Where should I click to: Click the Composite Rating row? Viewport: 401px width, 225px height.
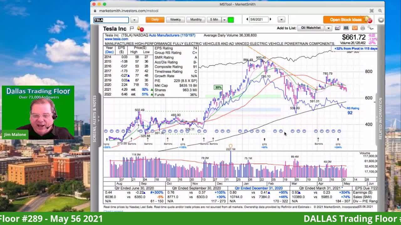tap(176, 67)
